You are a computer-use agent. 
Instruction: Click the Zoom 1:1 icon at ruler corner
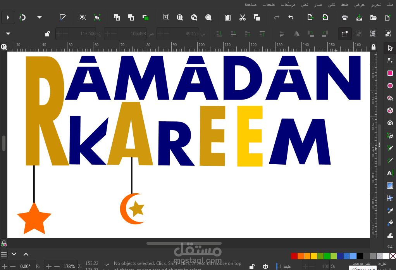click(4, 47)
